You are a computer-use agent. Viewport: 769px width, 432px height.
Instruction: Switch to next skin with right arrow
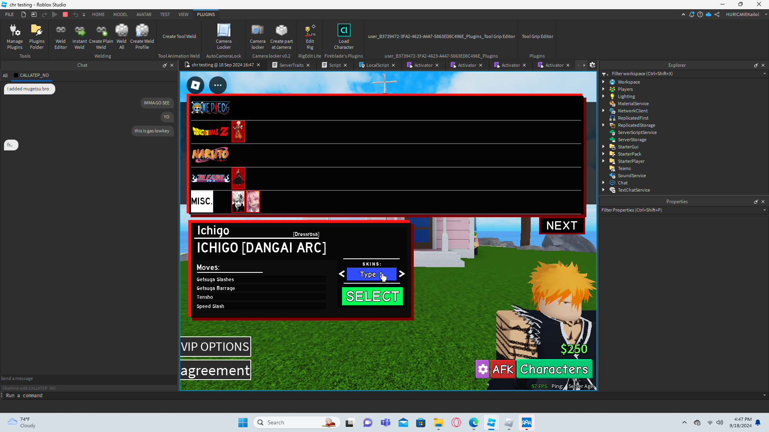coord(402,274)
